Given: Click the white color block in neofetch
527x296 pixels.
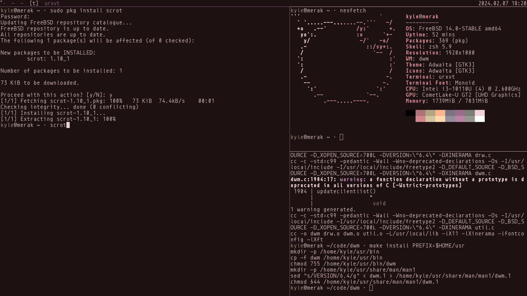Looking at the screenshot, I should [480, 119].
